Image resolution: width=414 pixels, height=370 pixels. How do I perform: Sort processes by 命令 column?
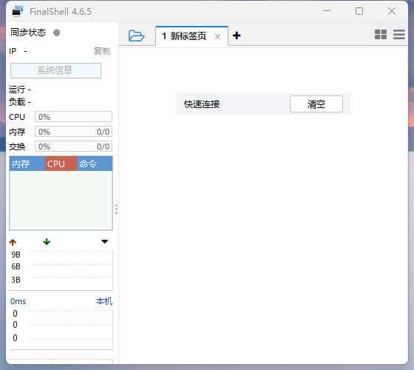pyautogui.click(x=95, y=164)
